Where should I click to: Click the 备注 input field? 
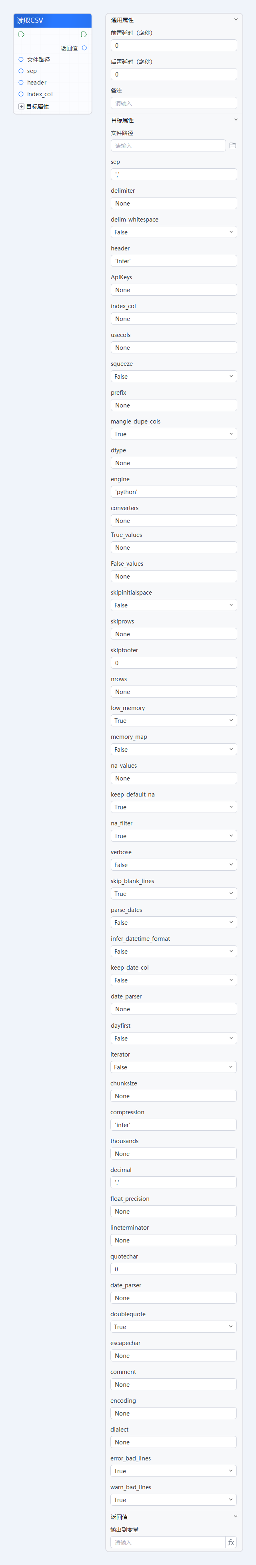coord(174,103)
